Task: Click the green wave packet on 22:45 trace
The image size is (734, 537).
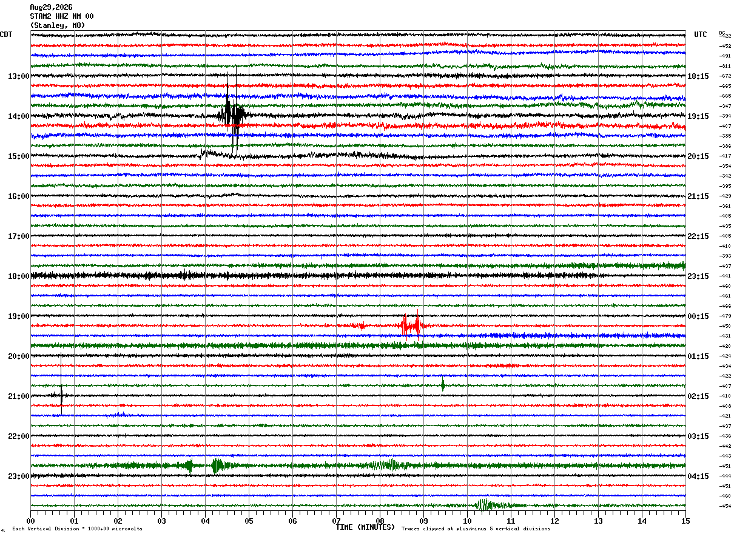Action: point(218,465)
